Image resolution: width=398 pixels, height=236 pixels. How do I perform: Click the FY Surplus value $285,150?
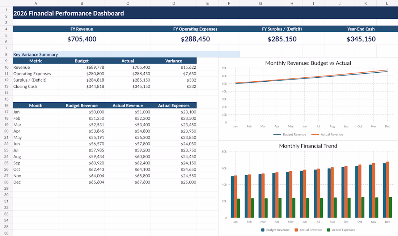point(282,39)
